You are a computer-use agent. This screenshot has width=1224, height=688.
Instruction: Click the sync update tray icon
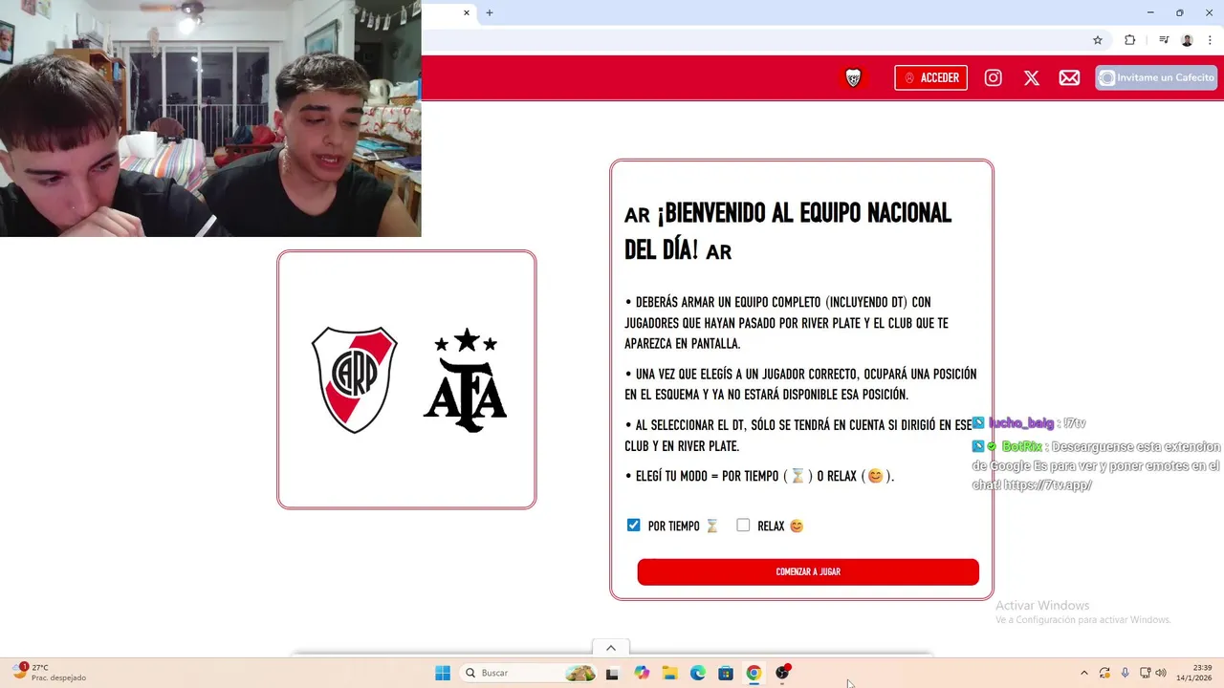click(x=1104, y=673)
